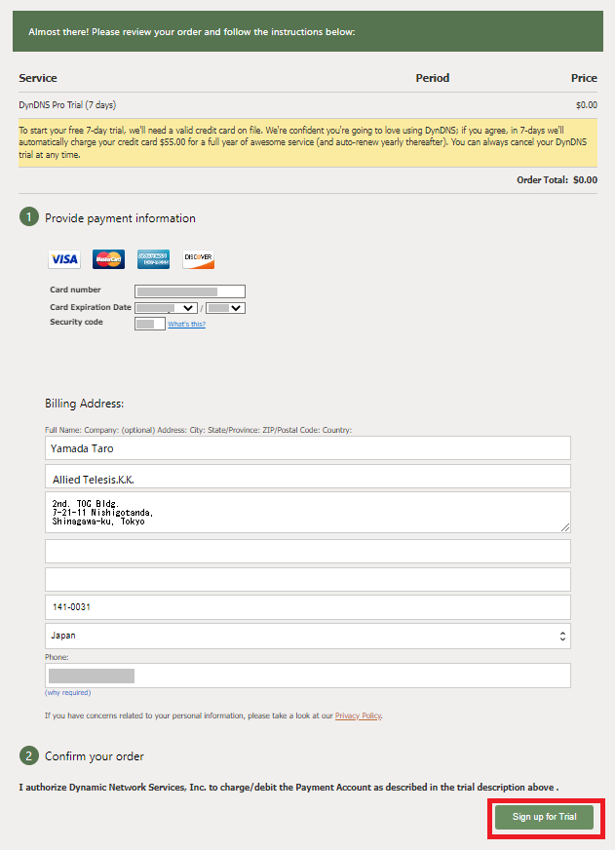The image size is (615, 850).
Task: Click the Visa card logo
Action: click(64, 259)
